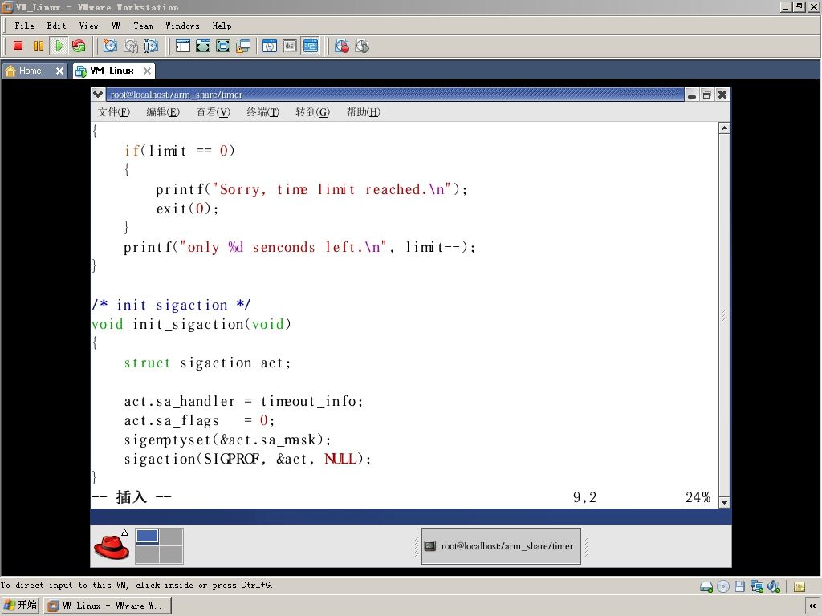
Task: Click the green Power On play icon
Action: click(x=59, y=46)
